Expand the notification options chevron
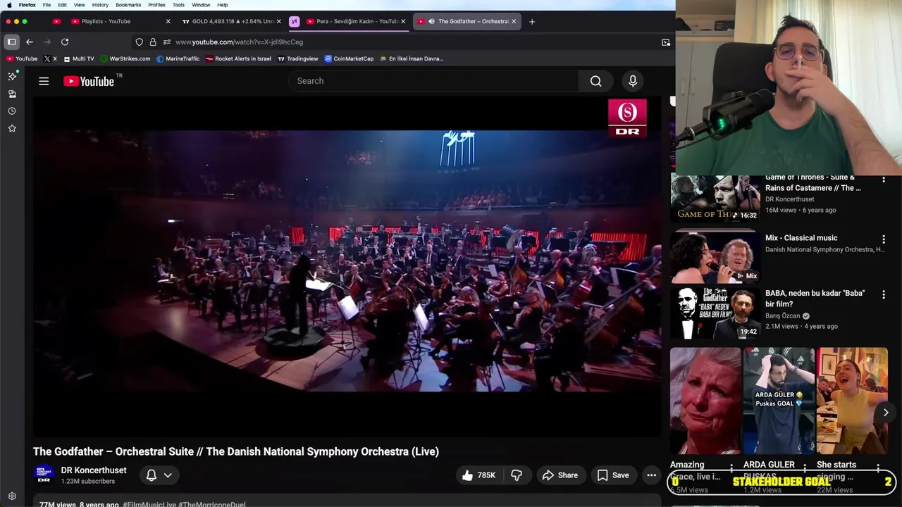The height and width of the screenshot is (507, 902). coord(168,475)
